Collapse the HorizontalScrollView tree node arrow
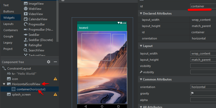Image resolution: width=216 pixels, height=108 pixels. click(x=4, y=84)
